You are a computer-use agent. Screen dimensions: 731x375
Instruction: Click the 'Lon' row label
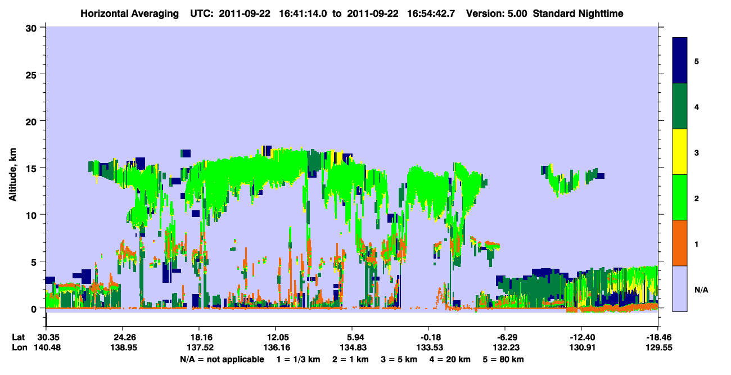click(x=19, y=348)
